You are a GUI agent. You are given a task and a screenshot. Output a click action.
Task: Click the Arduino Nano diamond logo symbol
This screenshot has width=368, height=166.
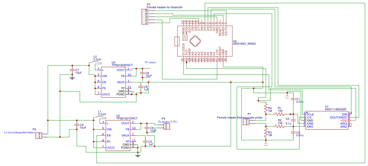pyautogui.click(x=195, y=41)
